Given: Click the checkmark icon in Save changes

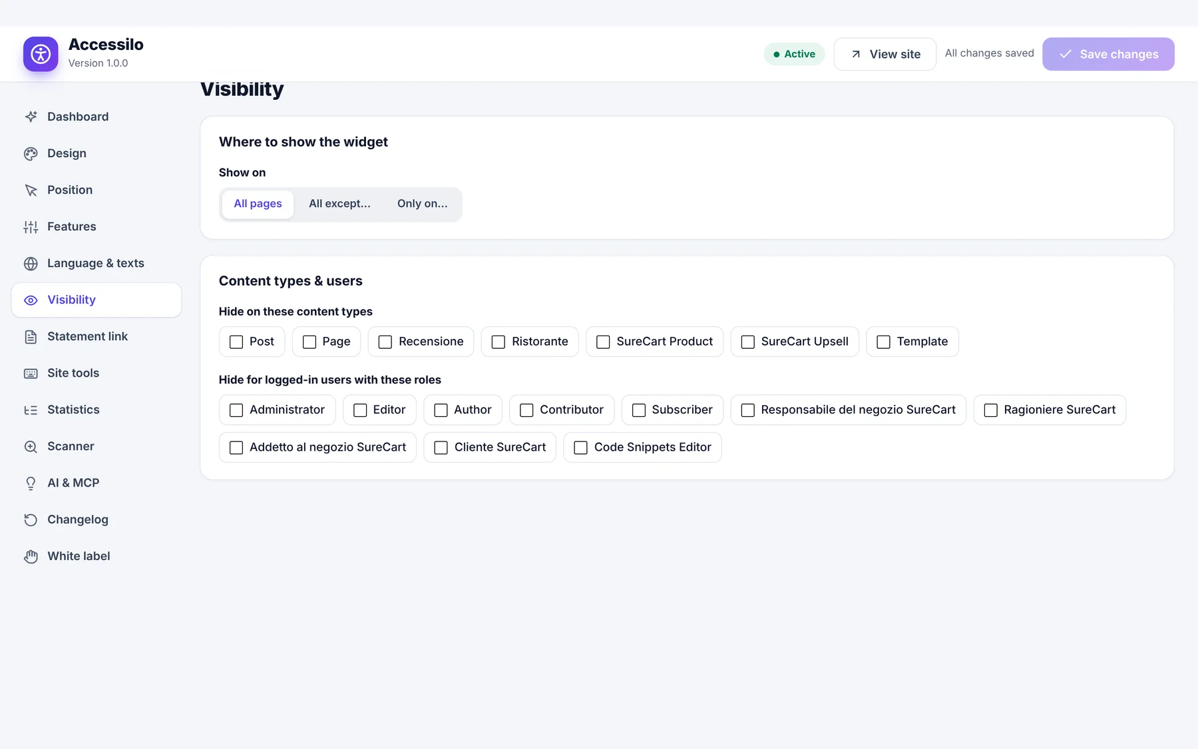Looking at the screenshot, I should pos(1066,54).
